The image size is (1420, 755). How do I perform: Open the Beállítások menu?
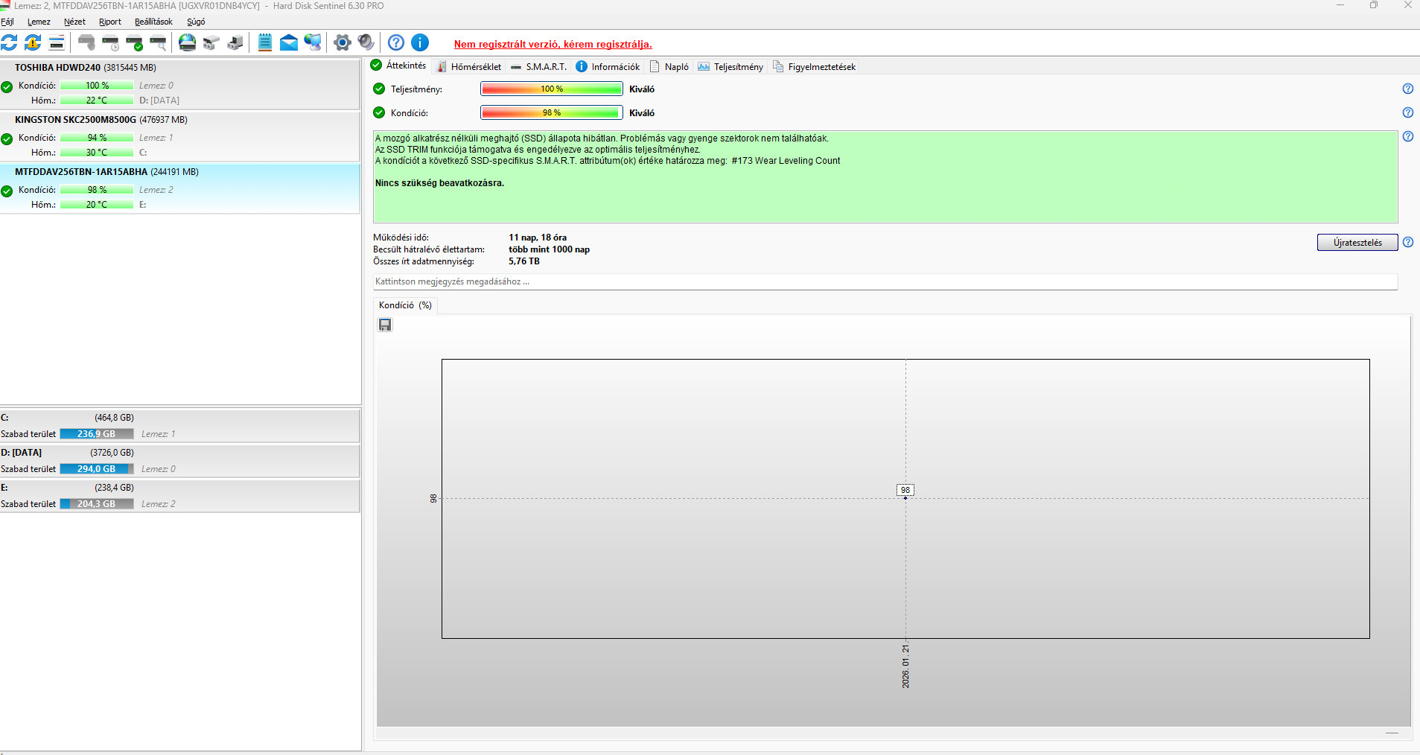point(153,22)
